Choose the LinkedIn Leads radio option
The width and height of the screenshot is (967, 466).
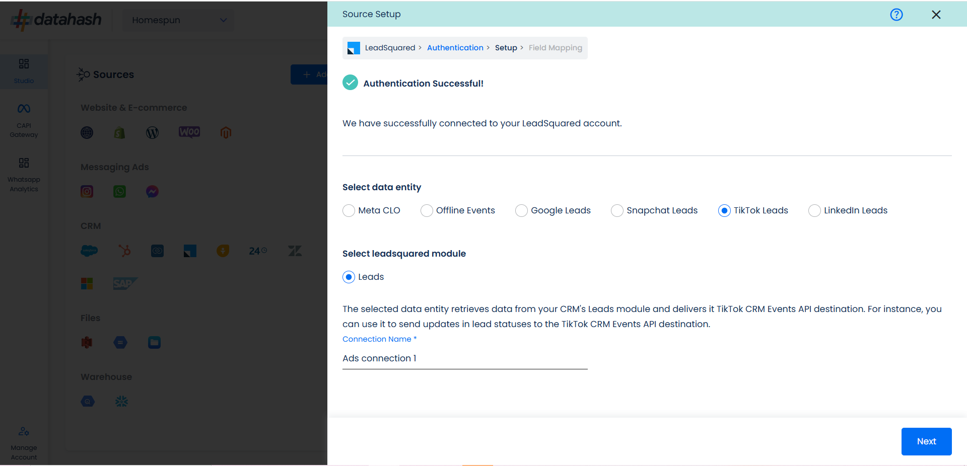tap(814, 210)
